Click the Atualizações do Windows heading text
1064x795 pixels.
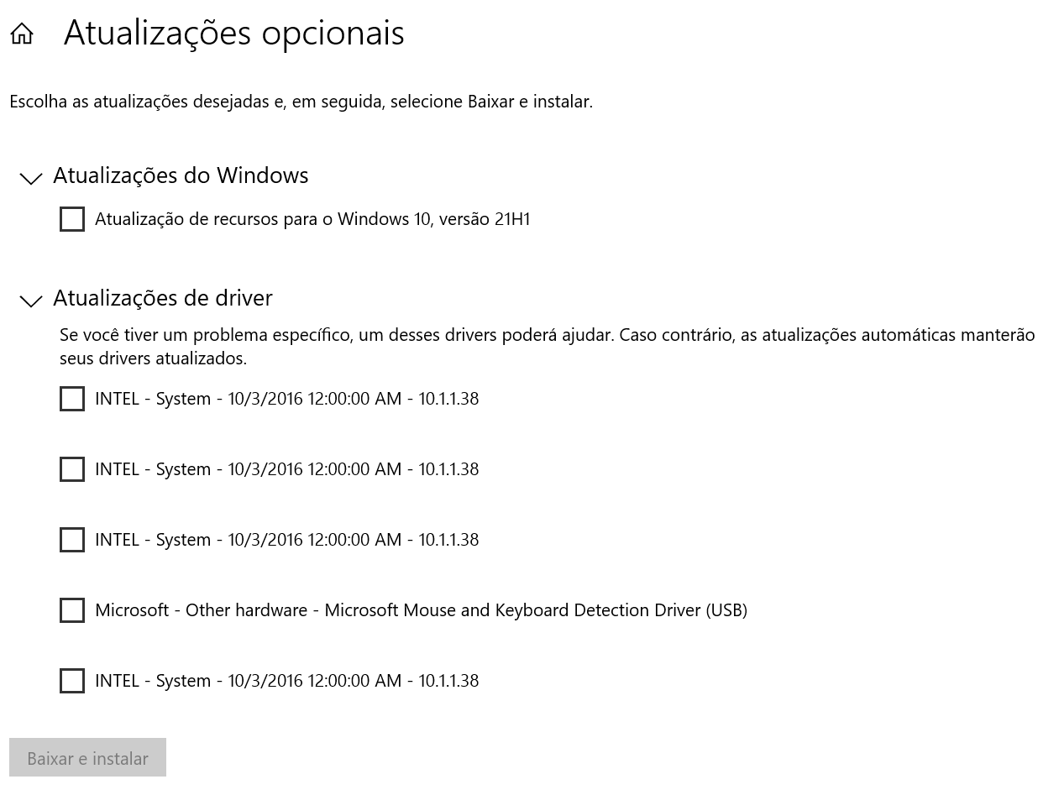click(181, 175)
